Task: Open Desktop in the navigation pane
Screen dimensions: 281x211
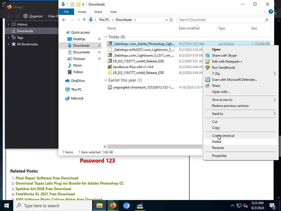Action: coord(79,39)
